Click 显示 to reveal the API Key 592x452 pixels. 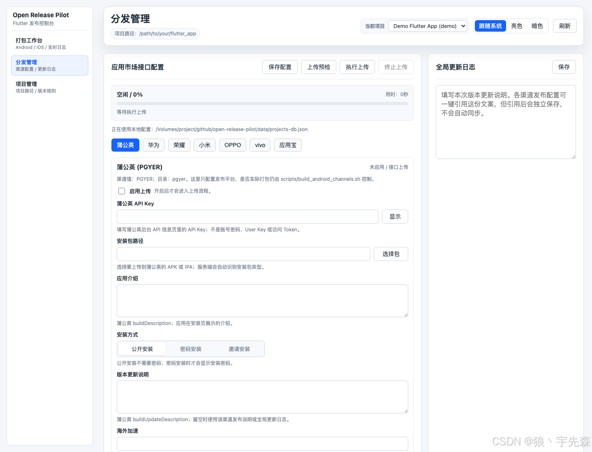click(395, 217)
